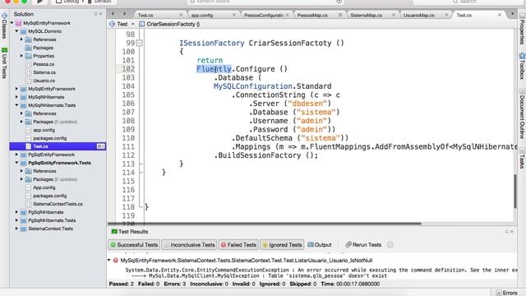Click the editor horizontal scrollbar thumb
526x296 pixels.
point(265,223)
